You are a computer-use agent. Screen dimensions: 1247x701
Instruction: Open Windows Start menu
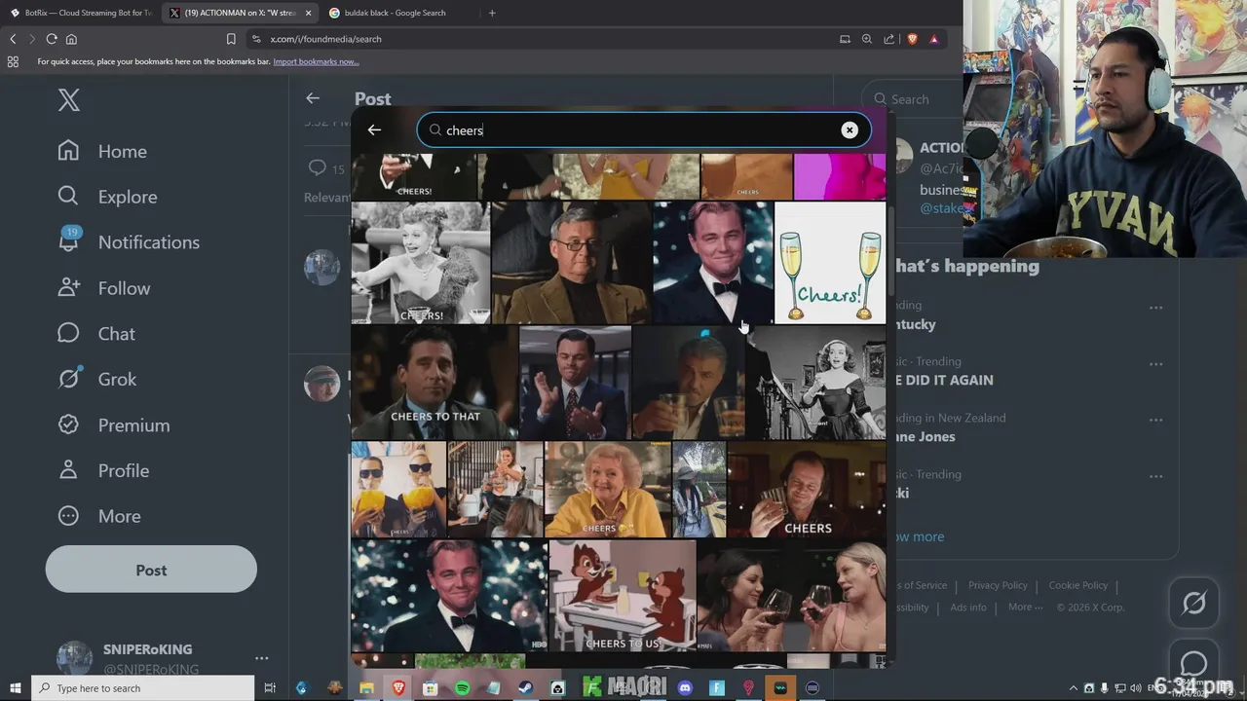click(x=15, y=688)
